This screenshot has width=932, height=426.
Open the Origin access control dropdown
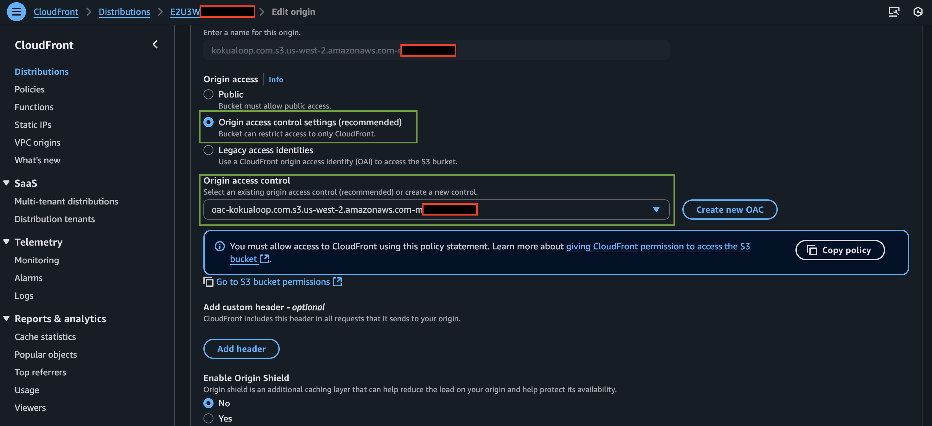tap(436, 210)
